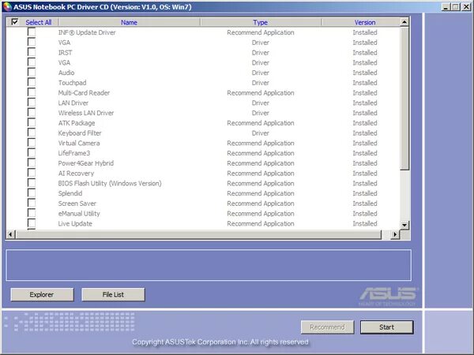Click the Select All column header text
The height and width of the screenshot is (355, 474).
tap(39, 22)
